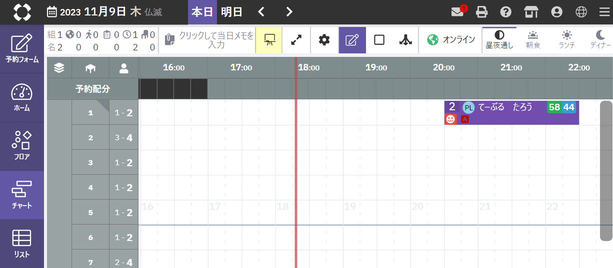Screen dimensions: 613x268
Task: Go to previous day arrow
Action: (x=261, y=12)
